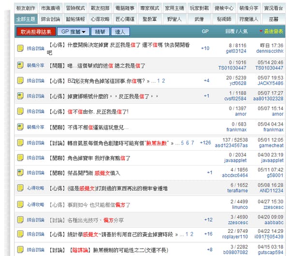Click topic icon of the 掉寶綁帳號 thread
290x256 pixels.
coord(20,96)
